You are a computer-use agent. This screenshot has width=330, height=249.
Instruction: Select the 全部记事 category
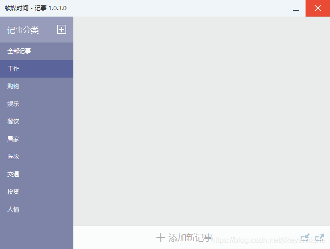pyautogui.click(x=37, y=51)
